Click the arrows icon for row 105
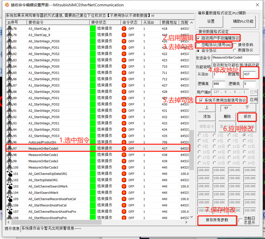Screen dimensions: 265x239 (x=10, y=199)
